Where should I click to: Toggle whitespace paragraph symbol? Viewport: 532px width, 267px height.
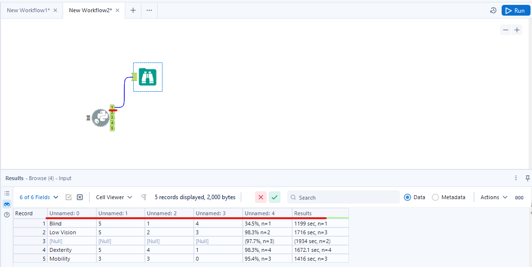(144, 197)
